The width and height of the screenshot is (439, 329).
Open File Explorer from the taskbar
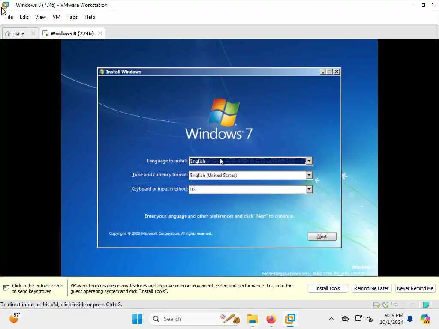click(x=252, y=319)
